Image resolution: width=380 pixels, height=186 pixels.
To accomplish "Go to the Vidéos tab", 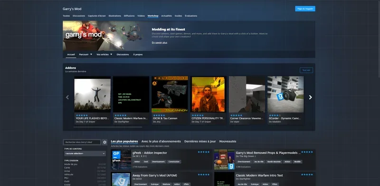I will coord(141,16).
